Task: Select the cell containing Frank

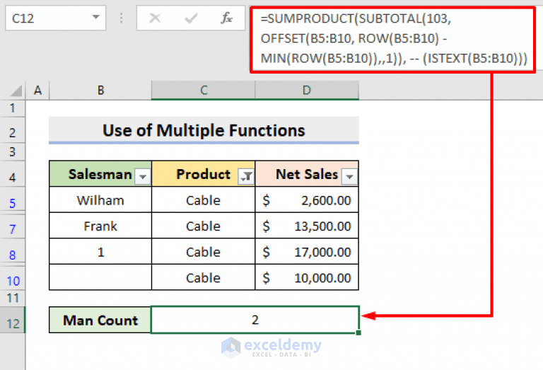Action: click(x=100, y=226)
